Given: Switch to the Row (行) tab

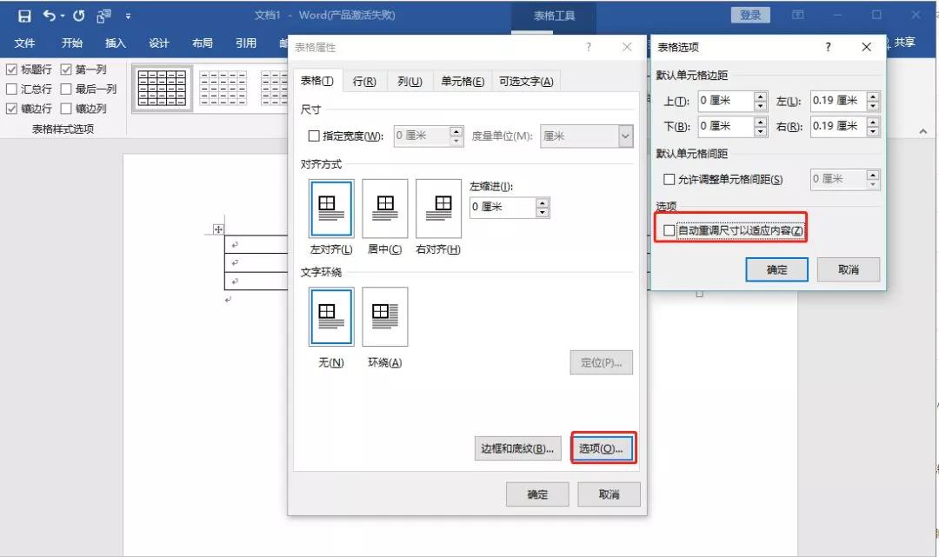Looking at the screenshot, I should pos(364,82).
